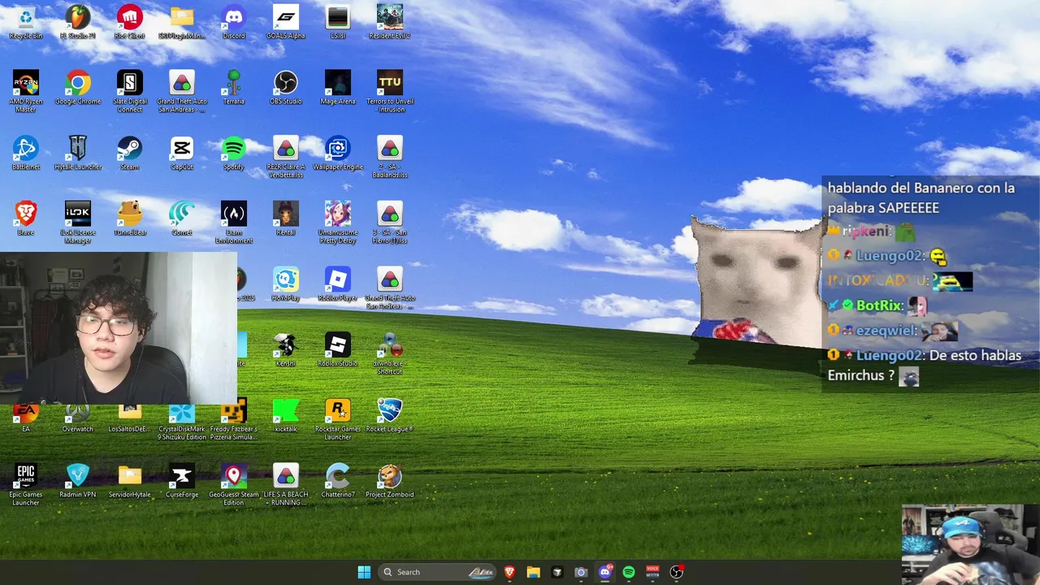Image resolution: width=1040 pixels, height=585 pixels.
Task: Launch the Spotify desktop shortcut
Action: click(234, 154)
